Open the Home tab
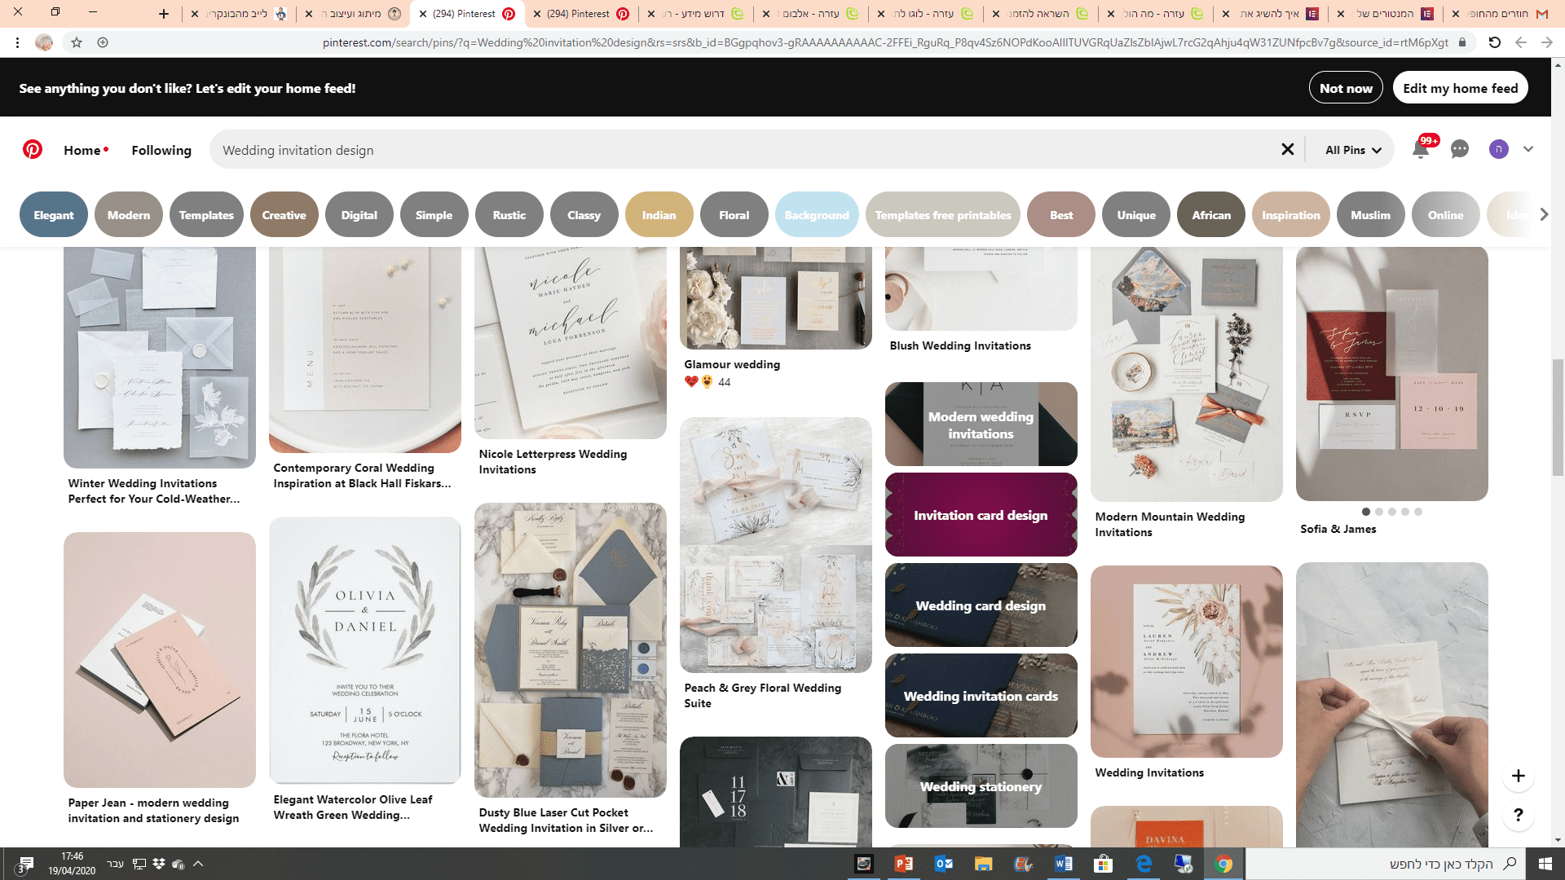Viewport: 1565px width, 880px height. pos(82,150)
